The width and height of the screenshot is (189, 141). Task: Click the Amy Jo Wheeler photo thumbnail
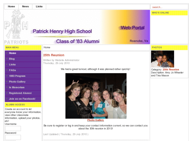click(162, 59)
